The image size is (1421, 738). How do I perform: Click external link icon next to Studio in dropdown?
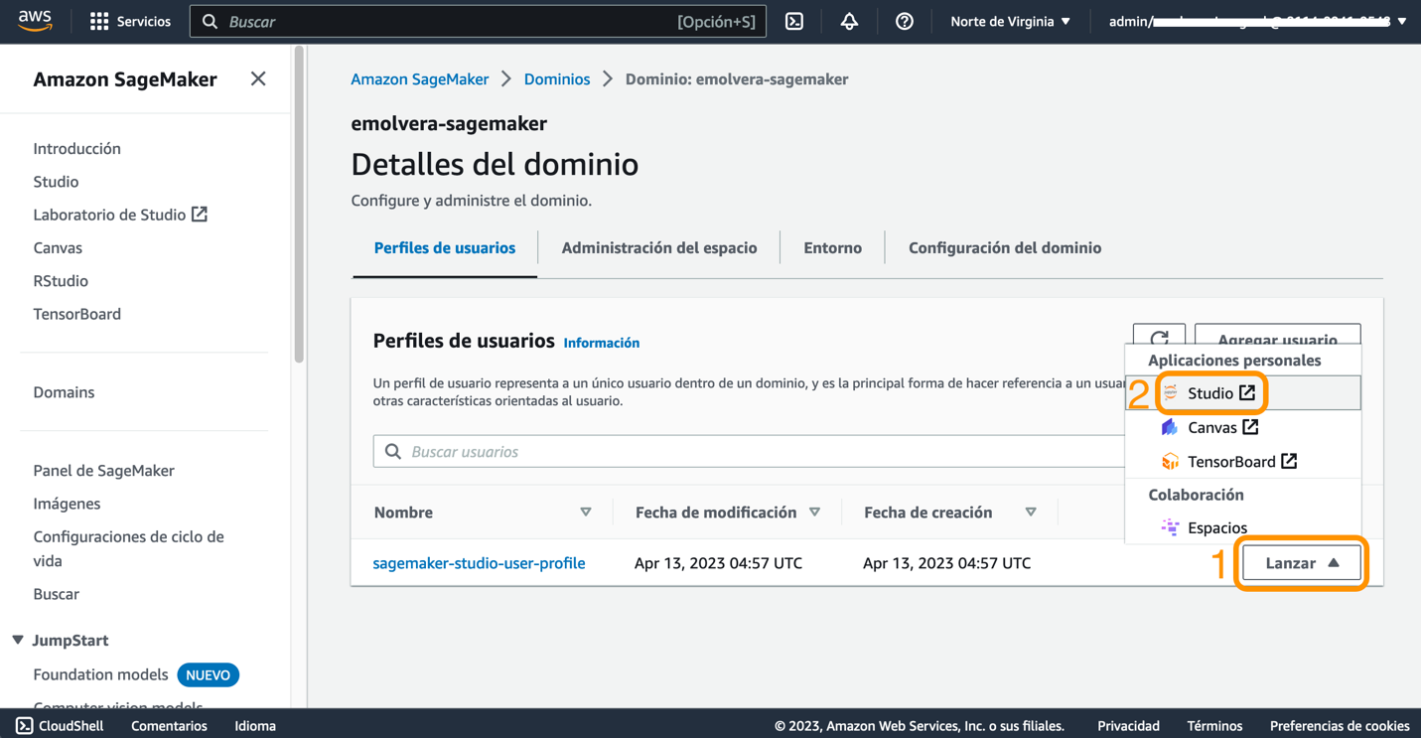point(1247,393)
